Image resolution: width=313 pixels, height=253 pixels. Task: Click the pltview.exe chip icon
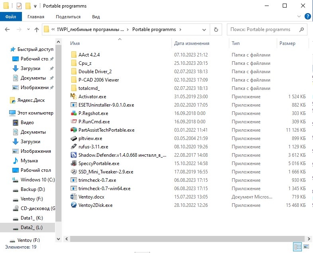[x=74, y=138]
